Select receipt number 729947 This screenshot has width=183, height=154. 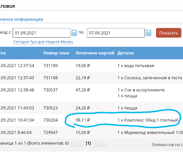point(51,133)
